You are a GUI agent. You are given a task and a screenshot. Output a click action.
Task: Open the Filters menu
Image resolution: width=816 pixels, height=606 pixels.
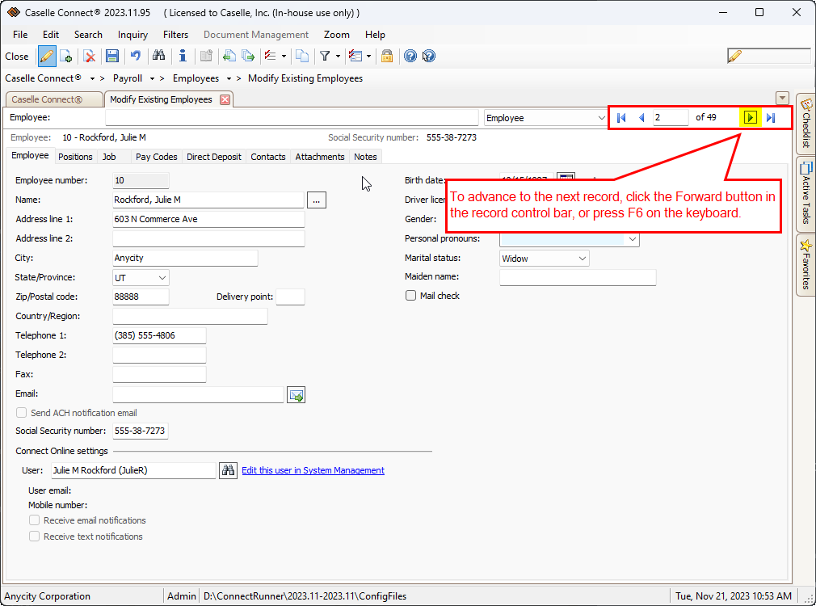[176, 35]
